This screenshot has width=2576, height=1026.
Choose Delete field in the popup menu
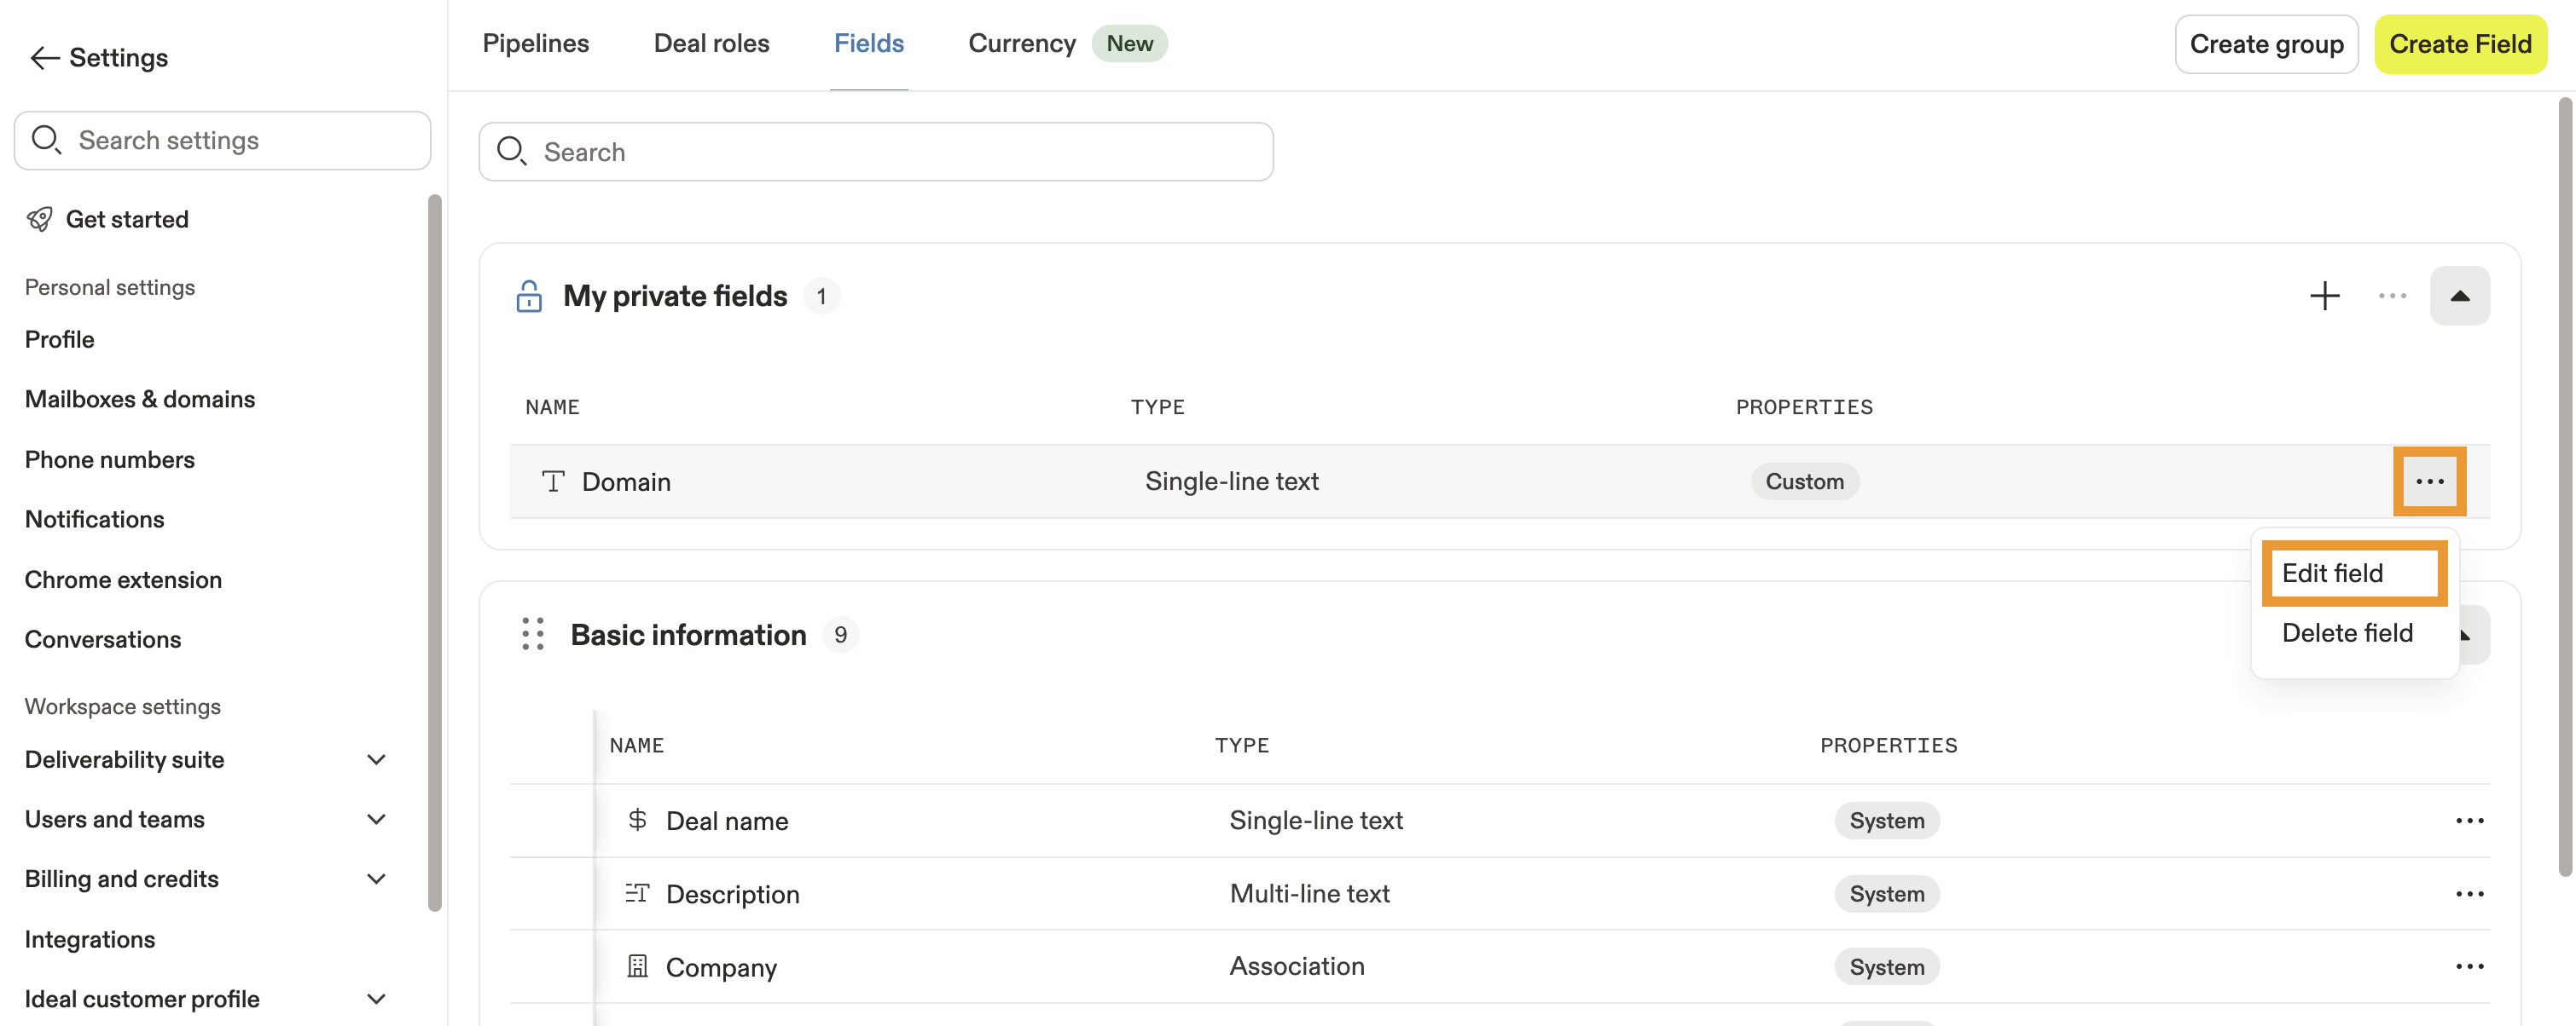[x=2346, y=633]
